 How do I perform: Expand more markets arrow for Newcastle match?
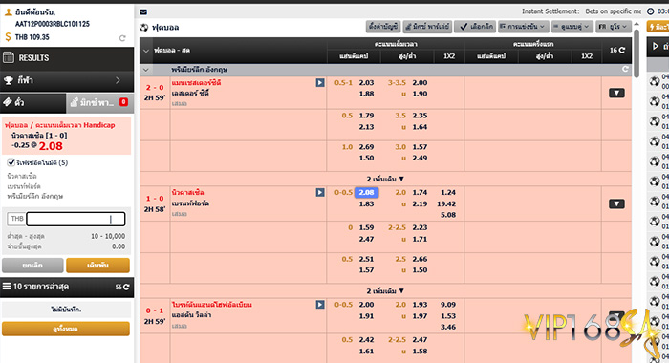(616, 203)
